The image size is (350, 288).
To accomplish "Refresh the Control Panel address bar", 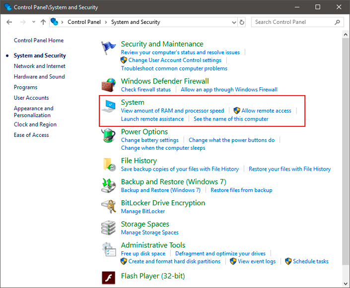I will [x=242, y=22].
